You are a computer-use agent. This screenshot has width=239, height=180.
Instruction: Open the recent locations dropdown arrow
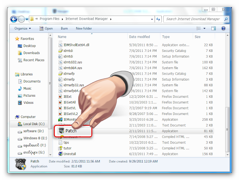point(27,19)
